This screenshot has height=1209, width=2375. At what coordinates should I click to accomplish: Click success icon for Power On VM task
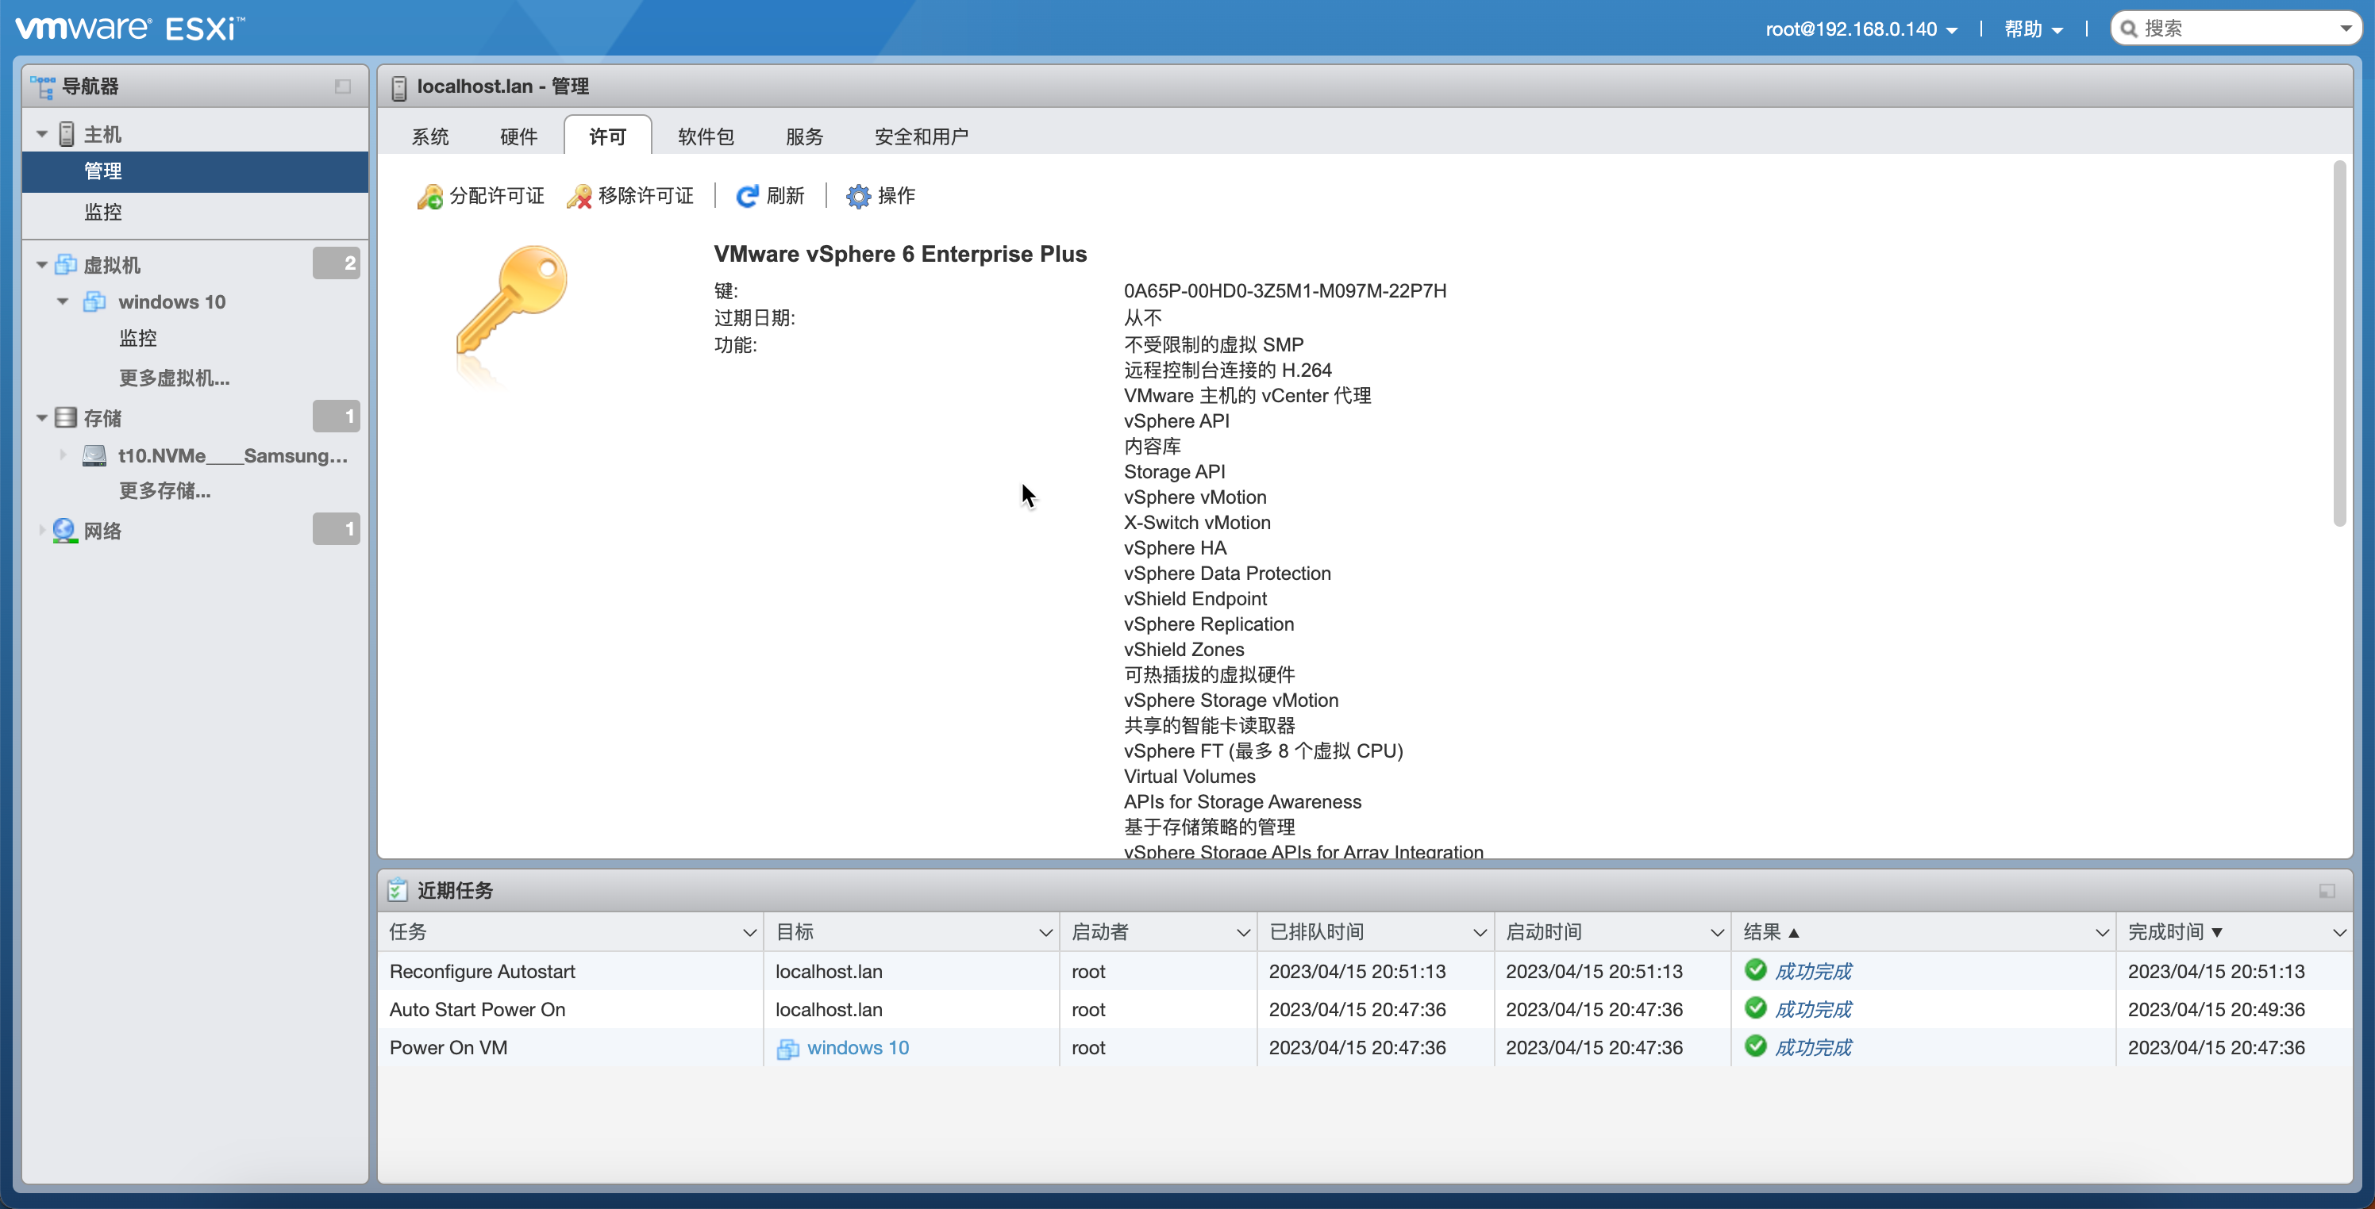(x=1757, y=1046)
